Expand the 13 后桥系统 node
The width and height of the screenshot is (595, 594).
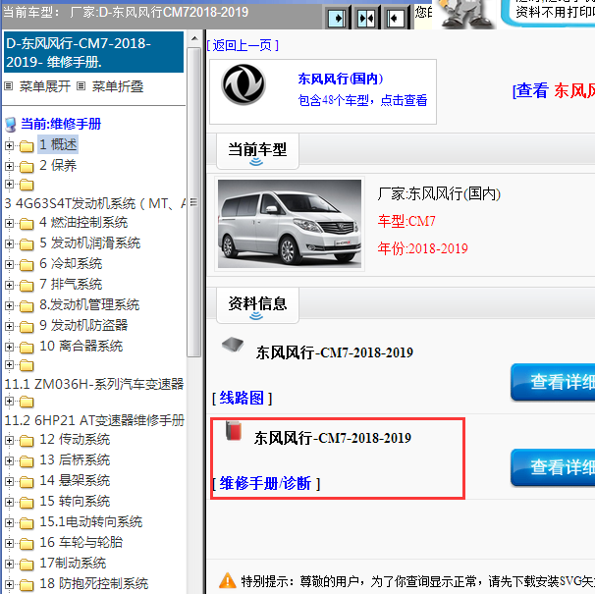coord(9,460)
